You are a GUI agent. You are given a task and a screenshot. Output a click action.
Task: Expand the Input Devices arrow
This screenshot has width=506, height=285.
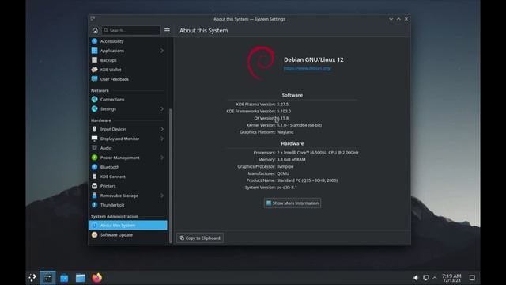tap(162, 129)
